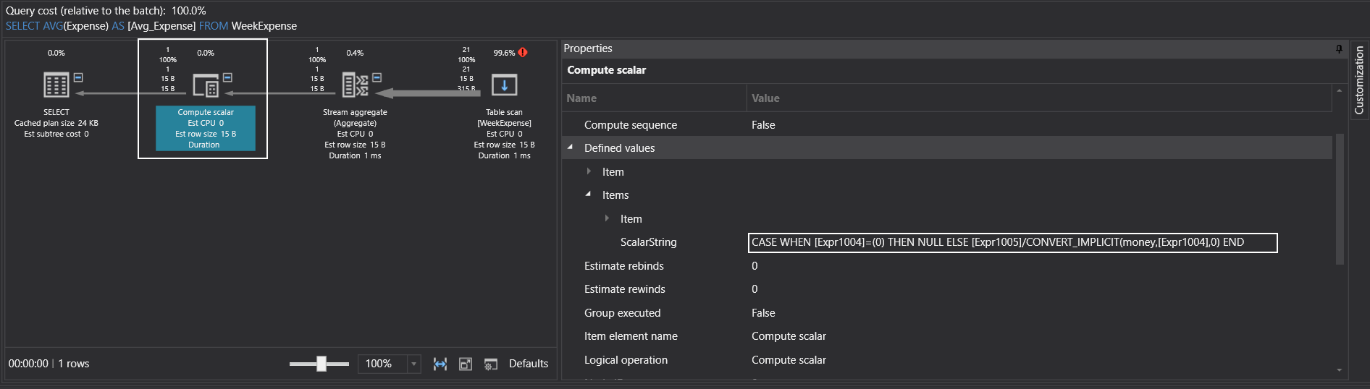Collapse the Stream aggregate node subtree

pos(377,77)
